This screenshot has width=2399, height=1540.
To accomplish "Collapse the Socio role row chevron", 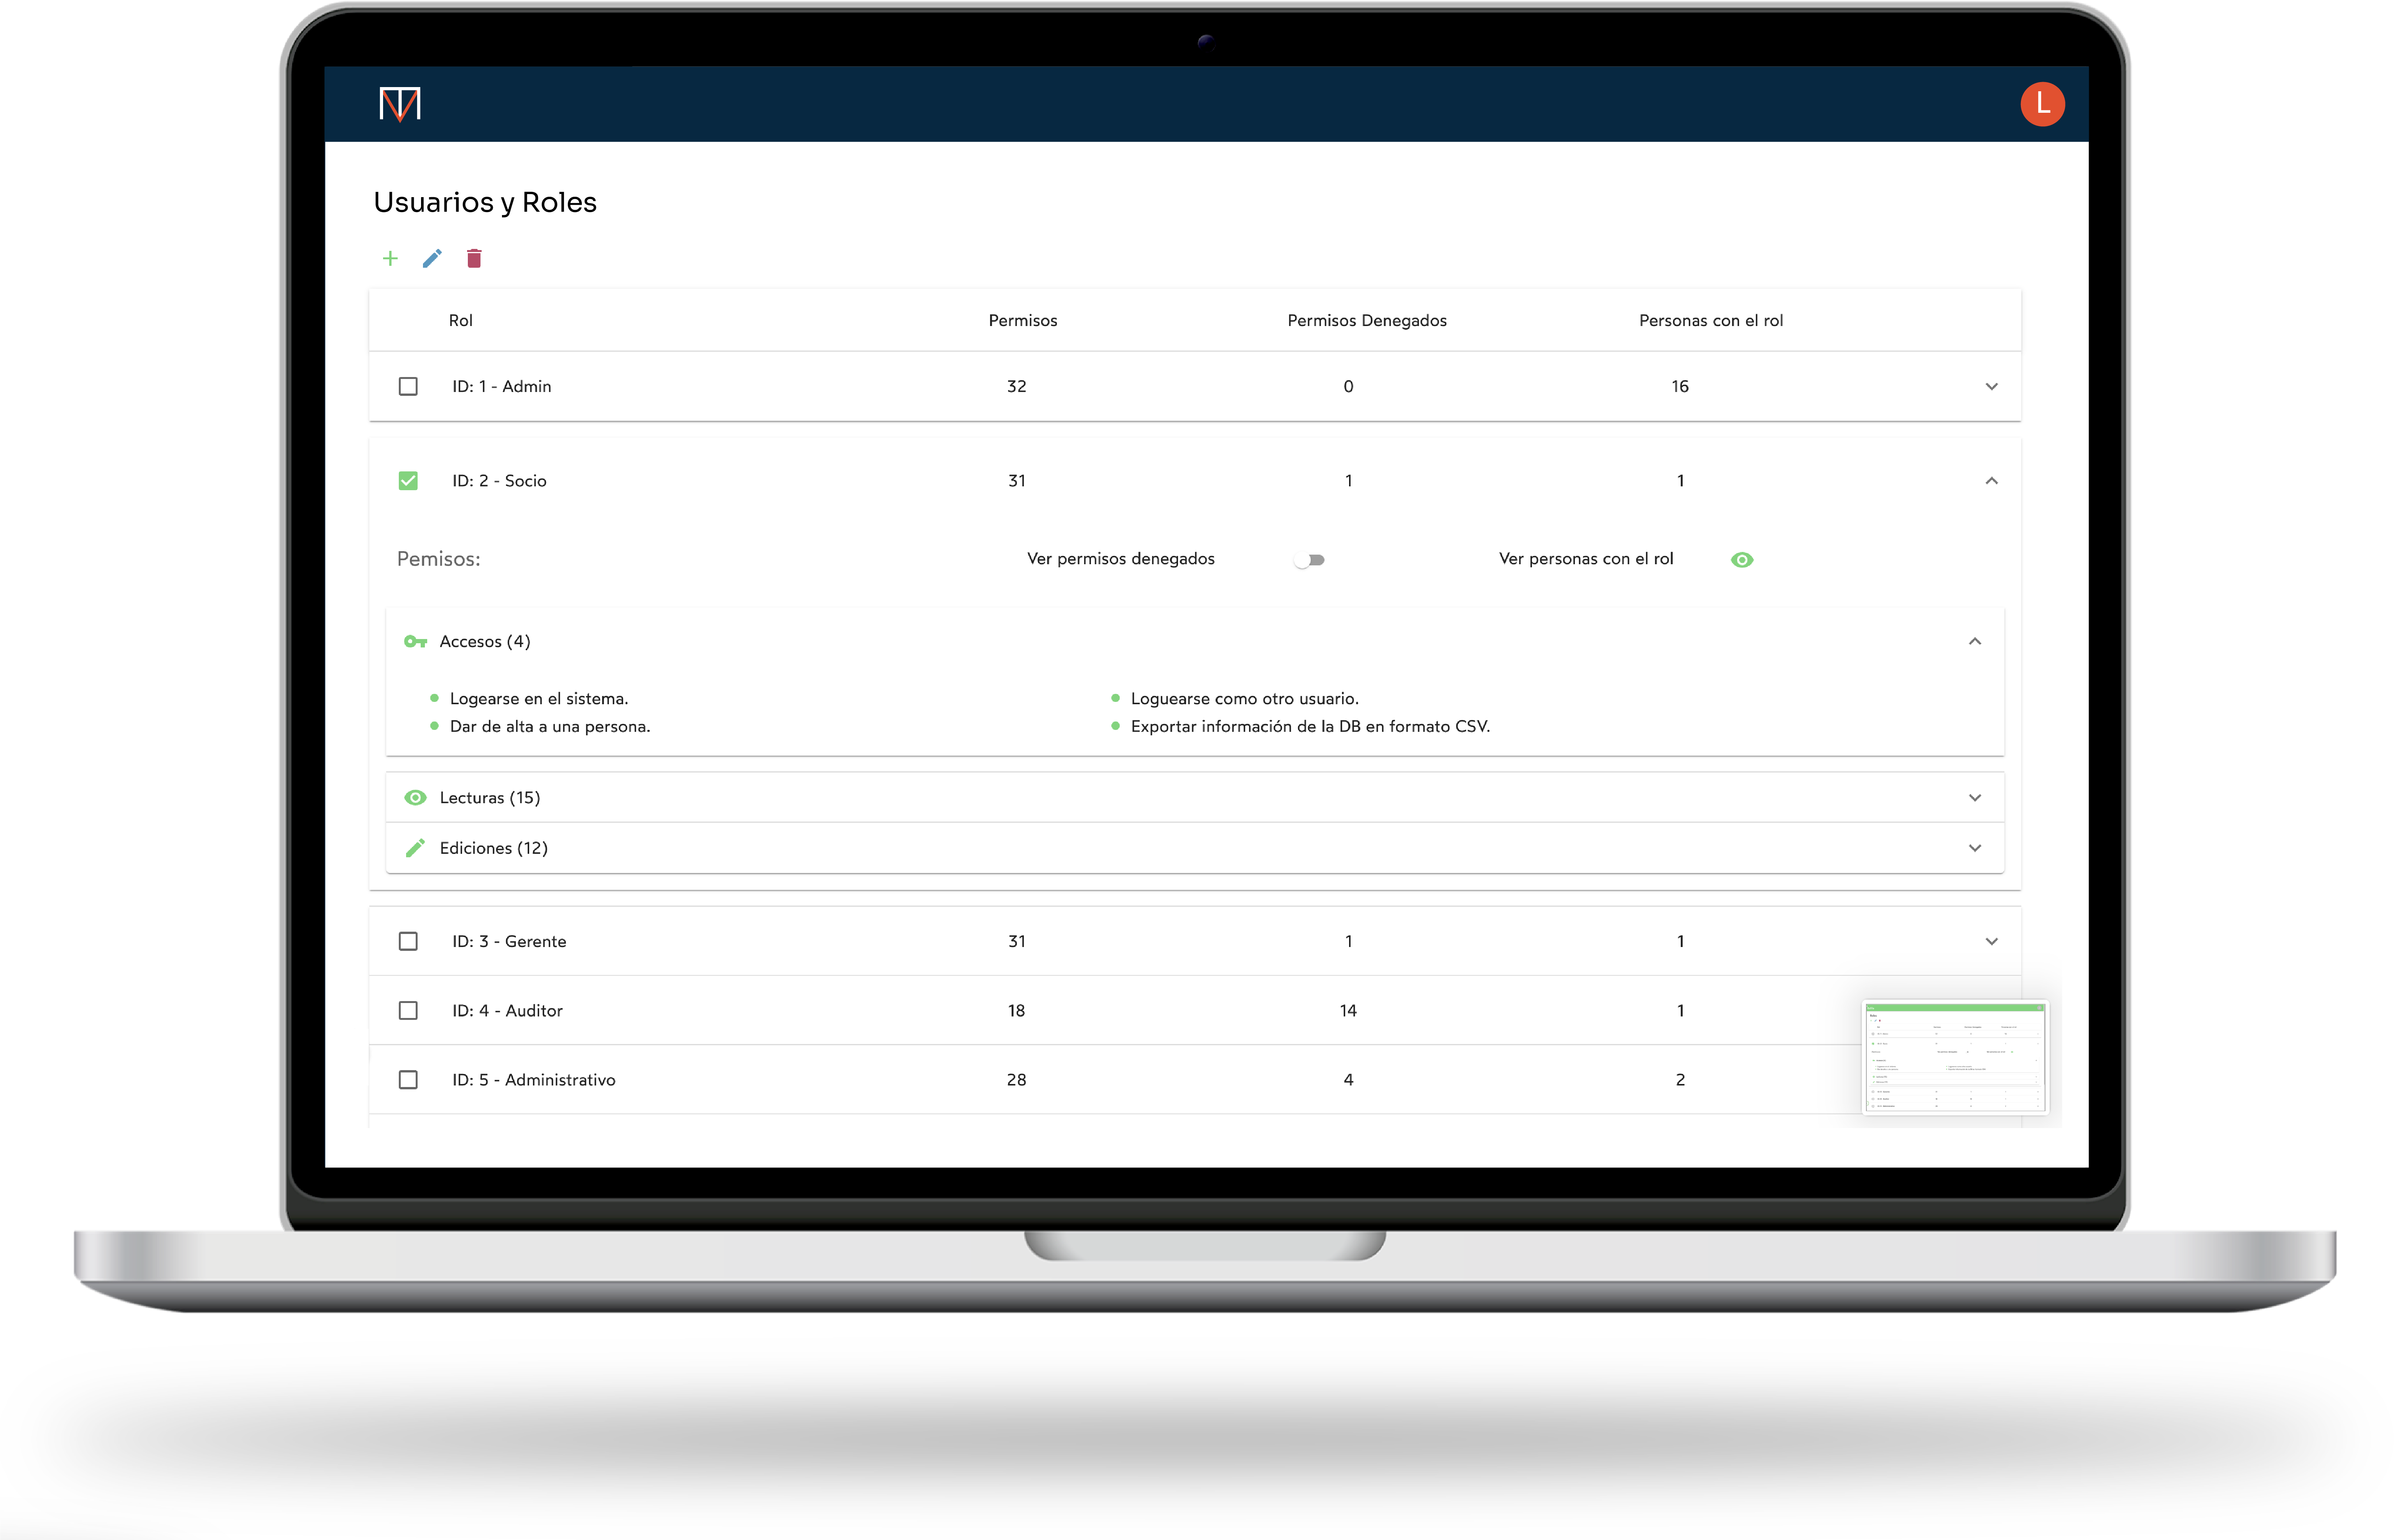I will 1991,481.
